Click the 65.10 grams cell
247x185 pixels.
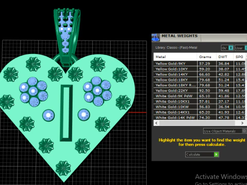coord(206,96)
